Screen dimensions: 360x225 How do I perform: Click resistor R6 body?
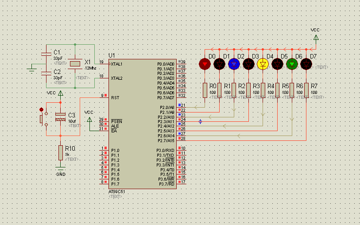(292, 90)
